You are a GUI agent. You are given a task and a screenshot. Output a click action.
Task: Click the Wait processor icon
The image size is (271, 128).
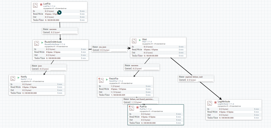(134, 41)
